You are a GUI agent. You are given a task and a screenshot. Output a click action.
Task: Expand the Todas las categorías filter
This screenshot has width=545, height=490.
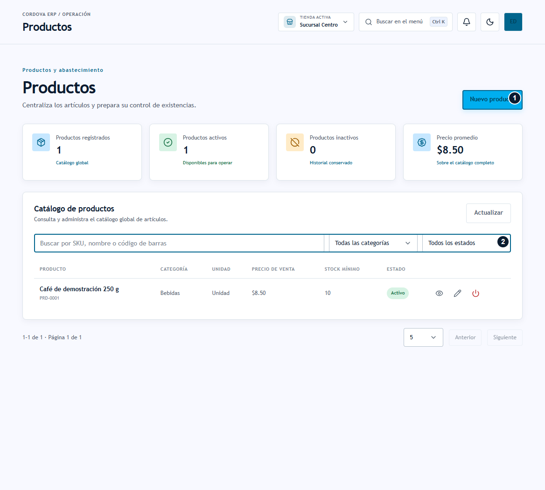[x=373, y=243]
